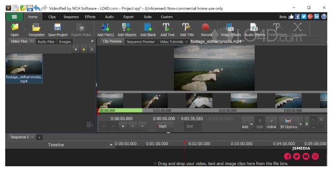Expand the Open button dropdown arrow
The height and width of the screenshot is (171, 332).
[25, 29]
